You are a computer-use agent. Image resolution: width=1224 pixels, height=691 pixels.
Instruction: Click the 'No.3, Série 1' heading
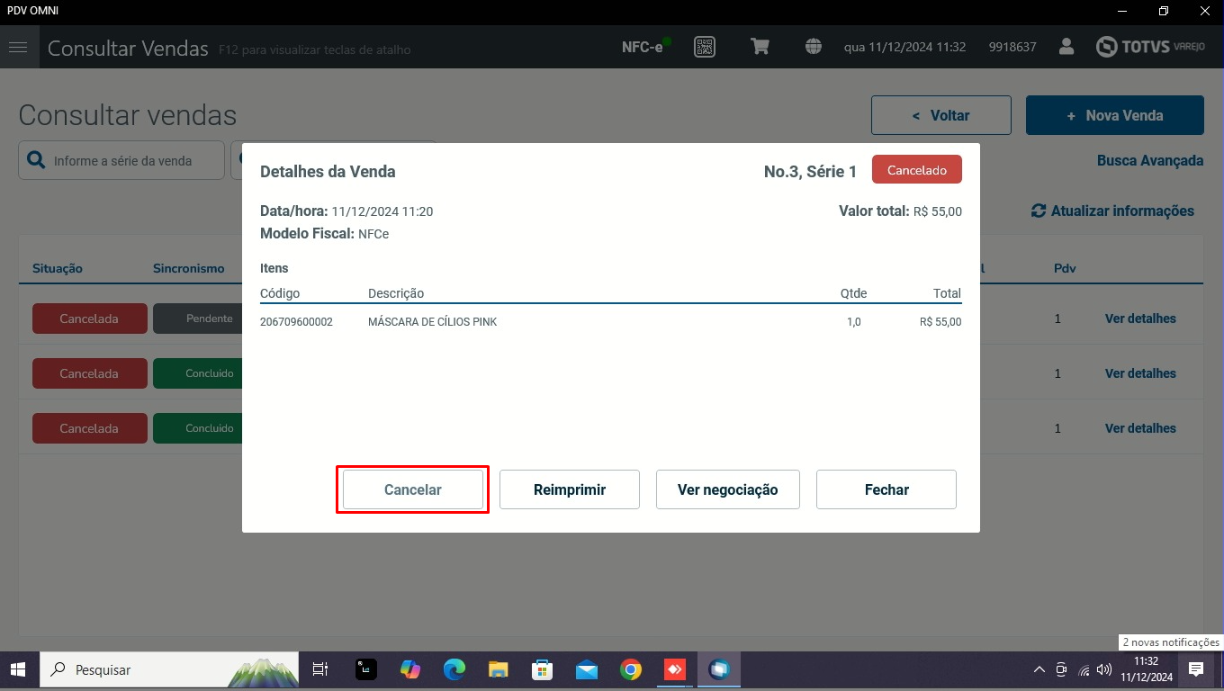tap(810, 171)
